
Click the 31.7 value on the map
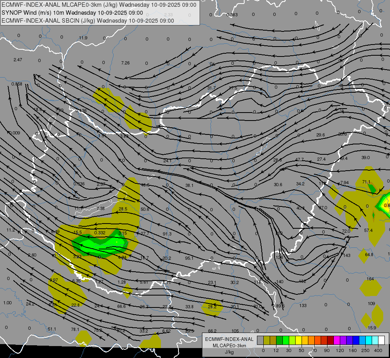pyautogui.click(x=212, y=88)
